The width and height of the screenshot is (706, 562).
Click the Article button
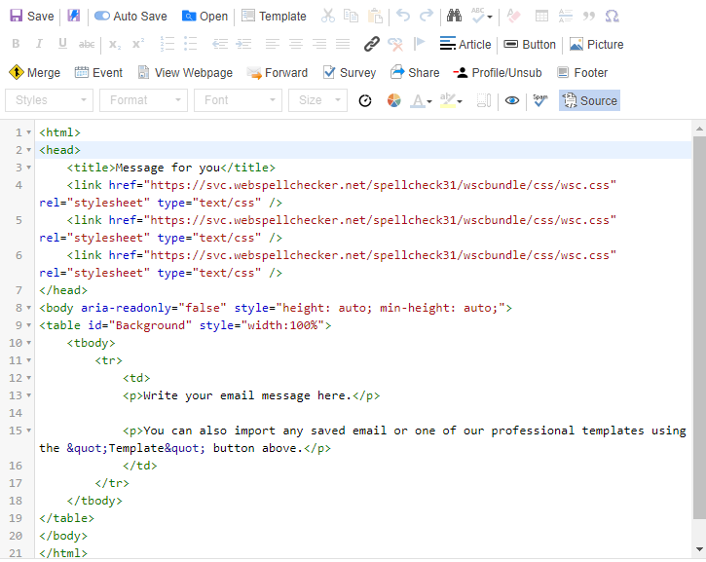[x=465, y=44]
